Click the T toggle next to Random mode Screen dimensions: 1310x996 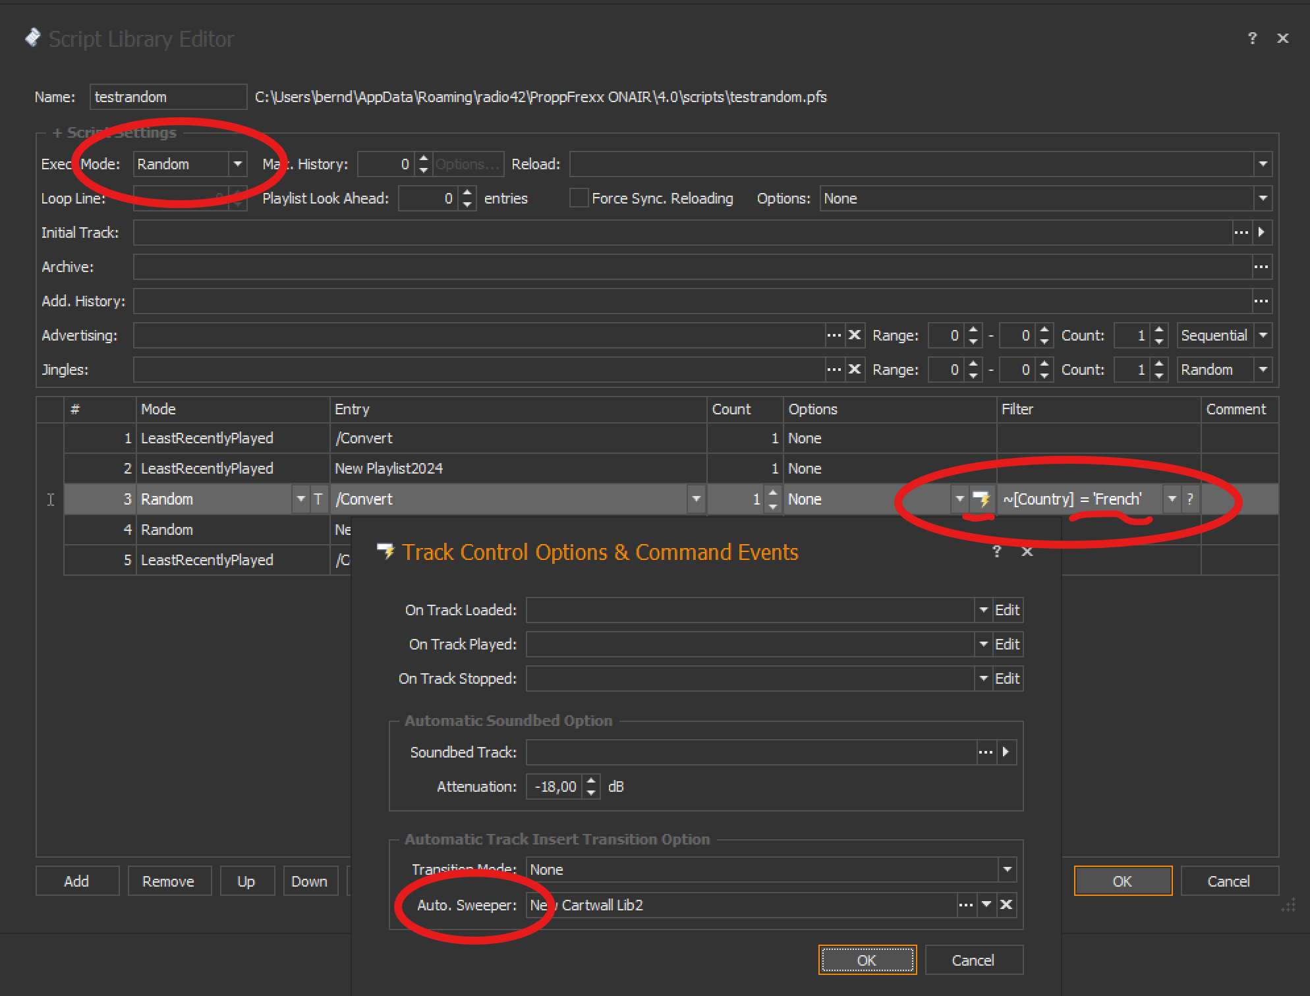[318, 499]
